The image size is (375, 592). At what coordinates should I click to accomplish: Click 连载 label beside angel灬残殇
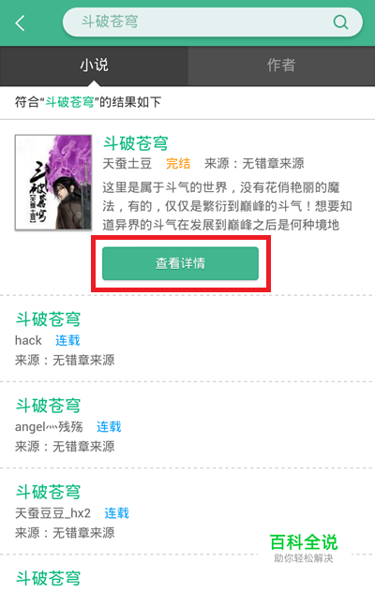[x=109, y=427]
